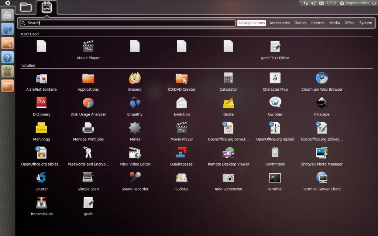
Task: Open OpenOffice.org tábláz spreadsheet app
Action: [x=41, y=156]
